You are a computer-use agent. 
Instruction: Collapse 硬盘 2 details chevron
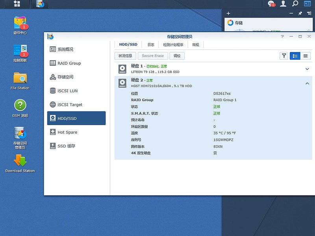(x=307, y=83)
